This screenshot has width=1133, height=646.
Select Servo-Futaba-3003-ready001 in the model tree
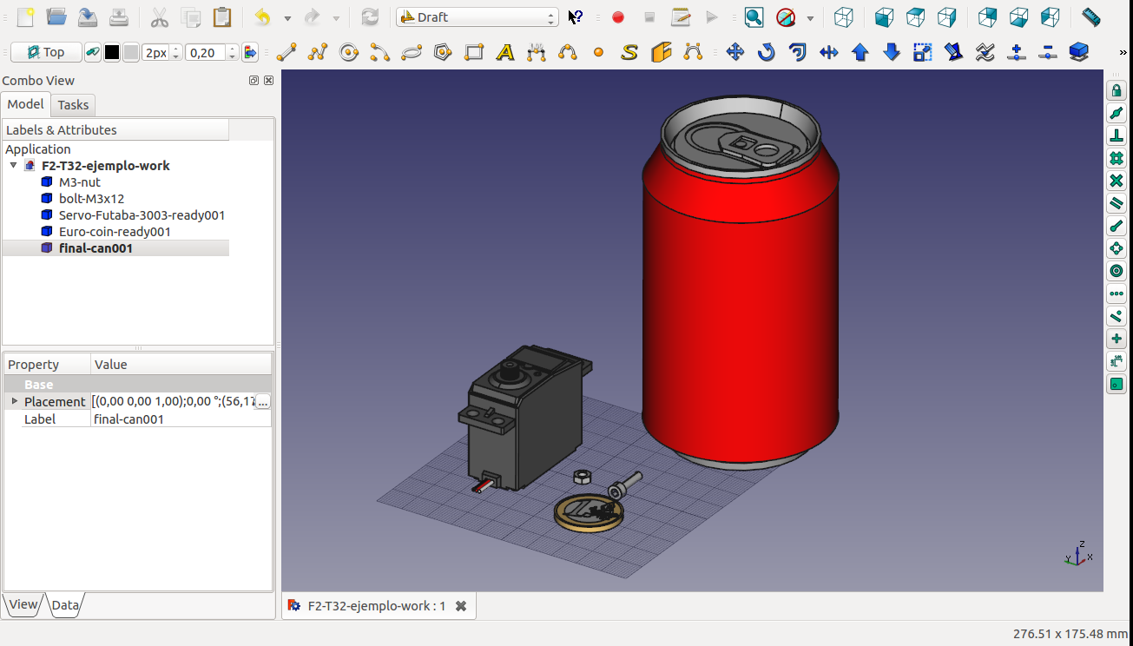[x=142, y=215]
